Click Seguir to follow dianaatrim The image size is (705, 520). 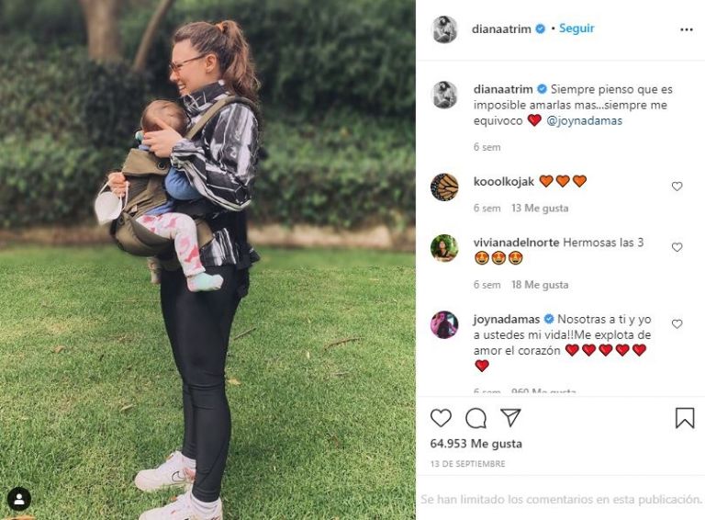pos(576,28)
